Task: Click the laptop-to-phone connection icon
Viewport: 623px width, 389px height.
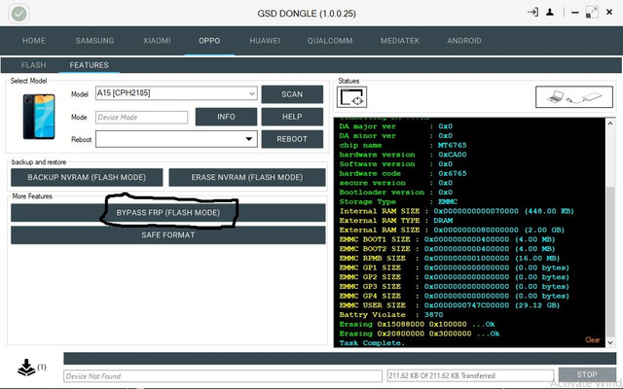Action: pyautogui.click(x=574, y=97)
